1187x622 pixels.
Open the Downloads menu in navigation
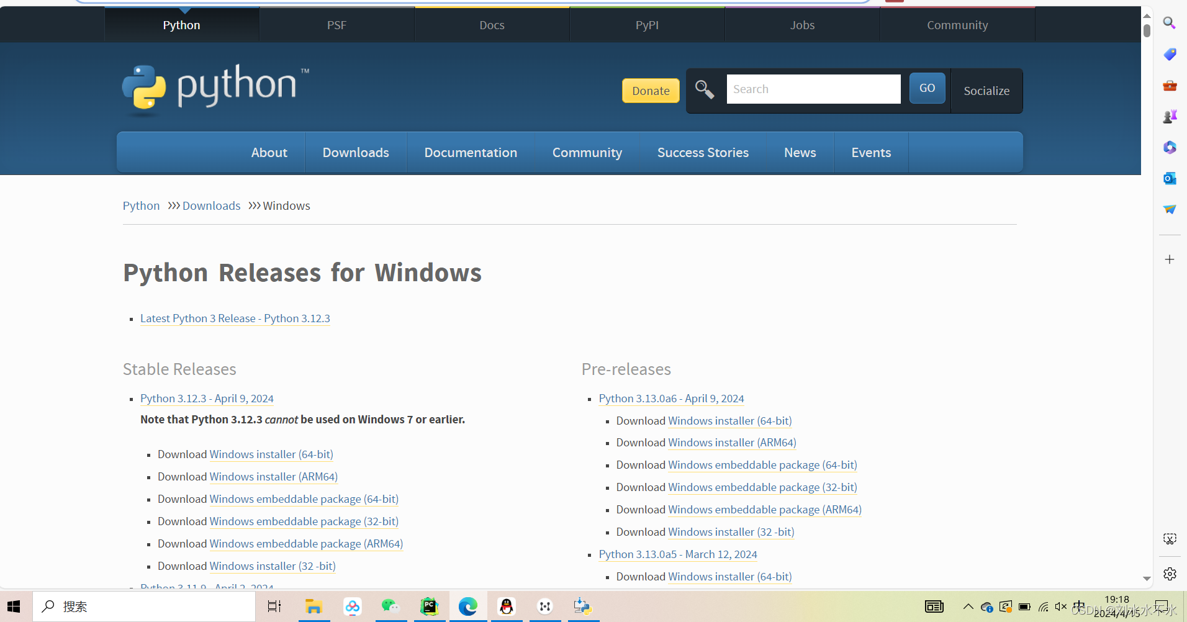click(356, 153)
